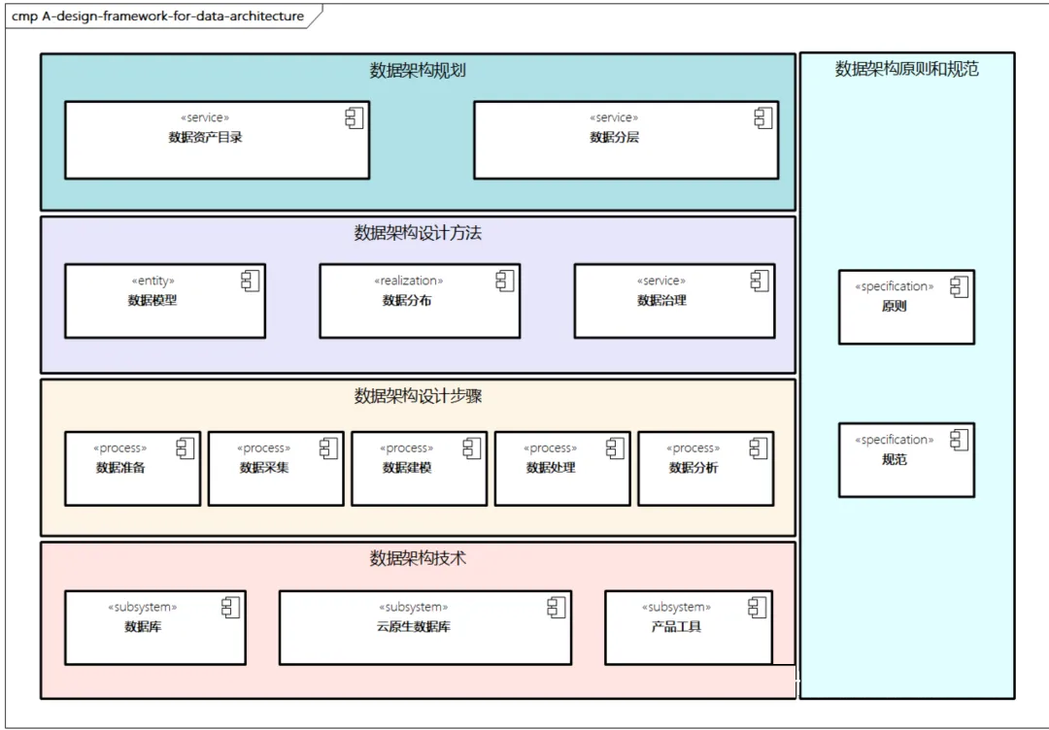The height and width of the screenshot is (730, 1049).
Task: Select the 数据模型 component name
Action: tap(152, 301)
